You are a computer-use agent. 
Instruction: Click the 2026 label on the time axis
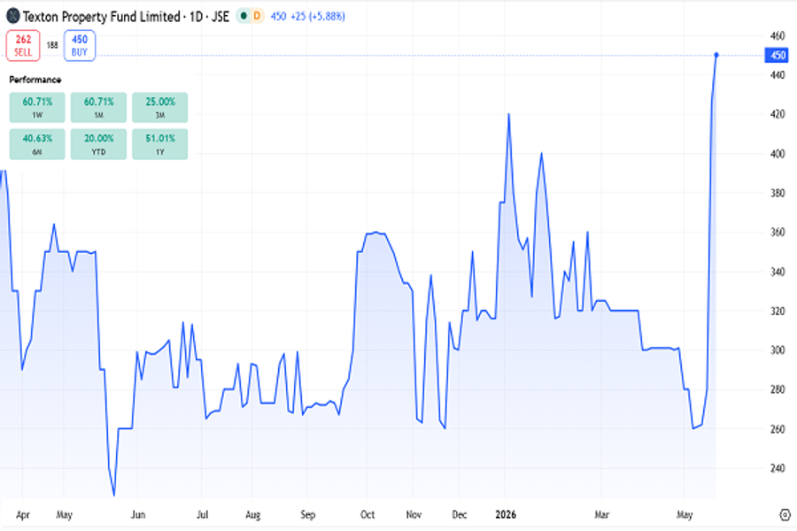point(506,515)
